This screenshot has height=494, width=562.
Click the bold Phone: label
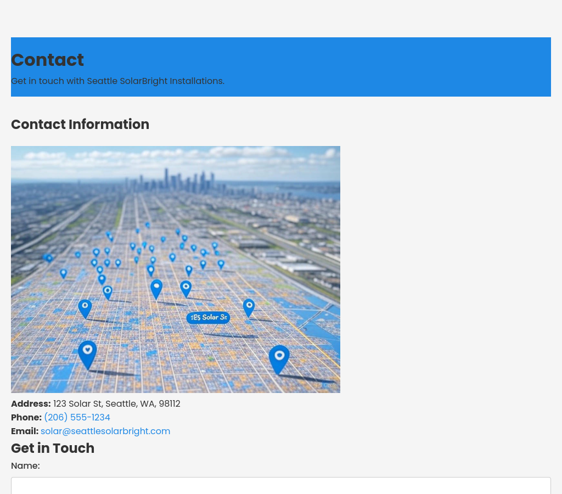click(26, 417)
